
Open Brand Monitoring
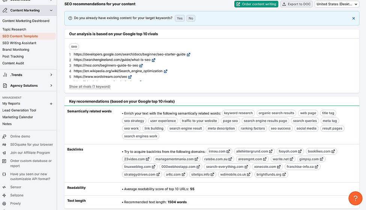pyautogui.click(x=16, y=50)
